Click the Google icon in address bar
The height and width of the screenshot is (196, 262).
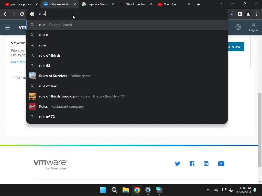click(32, 14)
